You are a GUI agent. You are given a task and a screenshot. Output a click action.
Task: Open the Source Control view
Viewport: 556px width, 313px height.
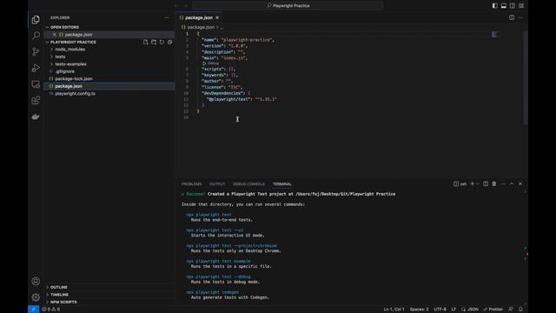coord(36,51)
